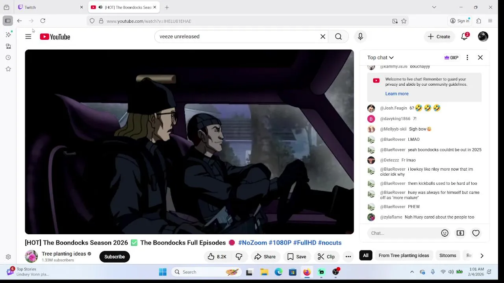This screenshot has height=283, width=504.
Task: Go to the YouTube home logo
Action: 55,37
